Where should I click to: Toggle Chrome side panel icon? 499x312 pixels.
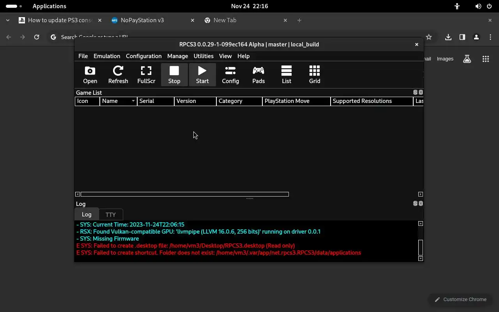click(462, 37)
